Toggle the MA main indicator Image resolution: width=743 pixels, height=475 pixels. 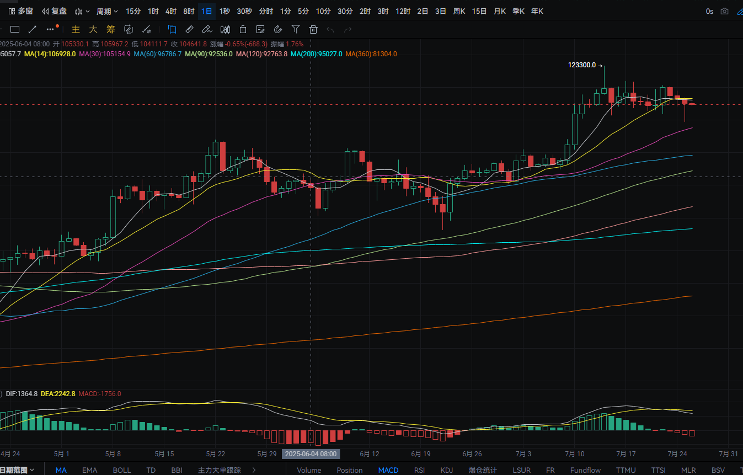click(x=61, y=470)
